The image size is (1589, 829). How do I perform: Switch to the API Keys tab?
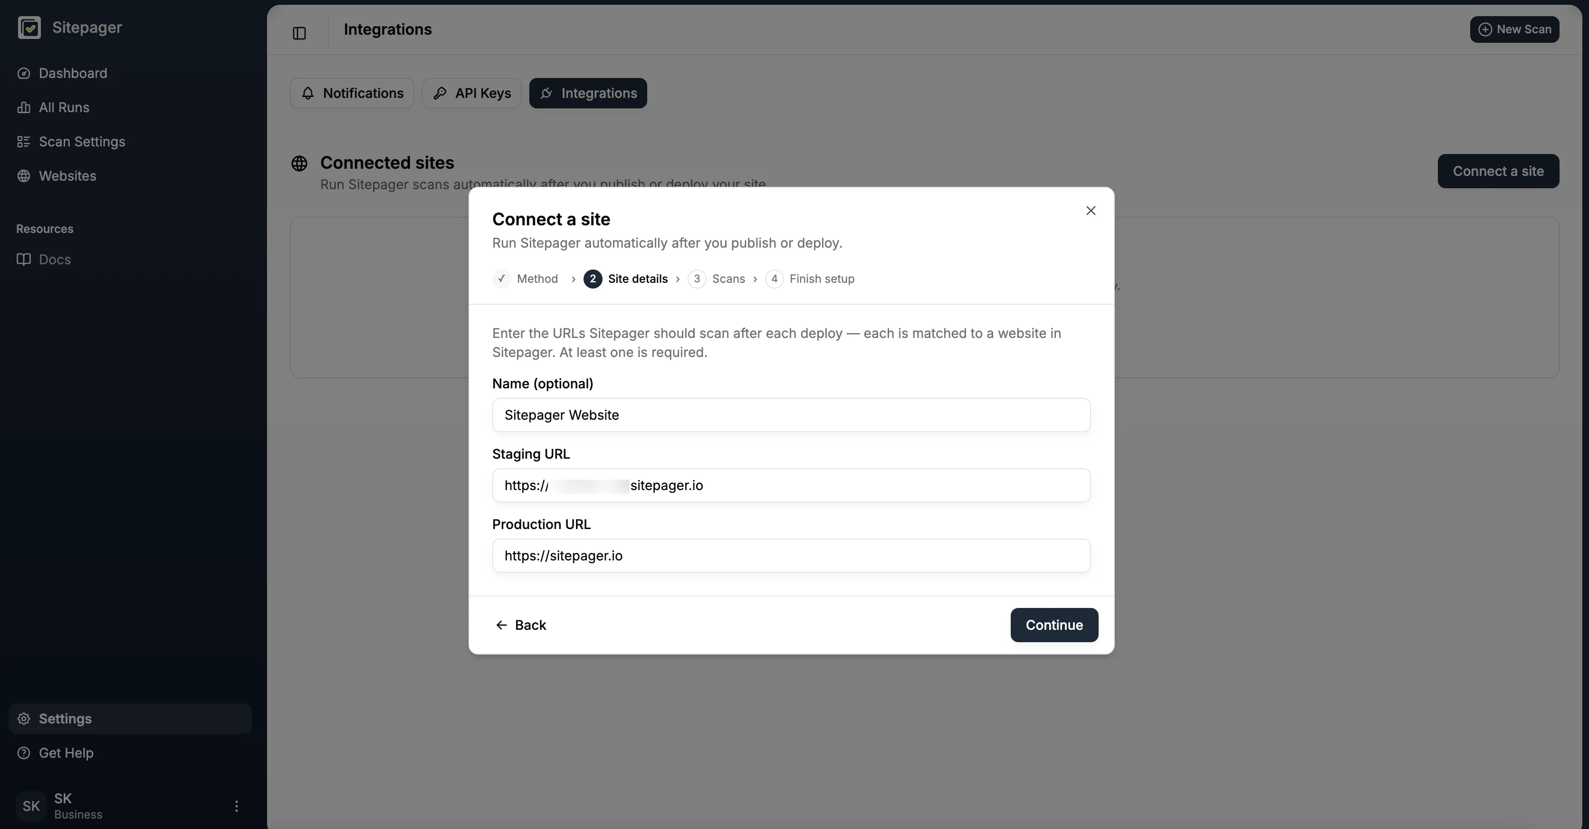(x=471, y=93)
